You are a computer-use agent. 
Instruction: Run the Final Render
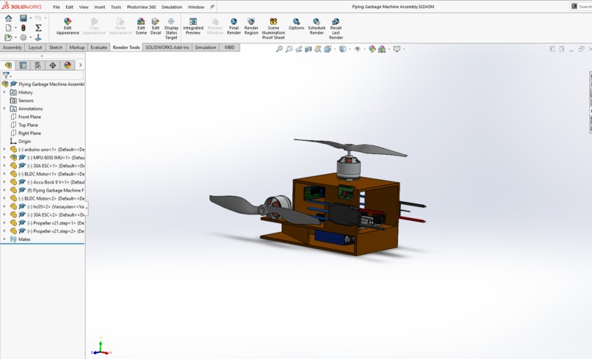pyautogui.click(x=234, y=26)
